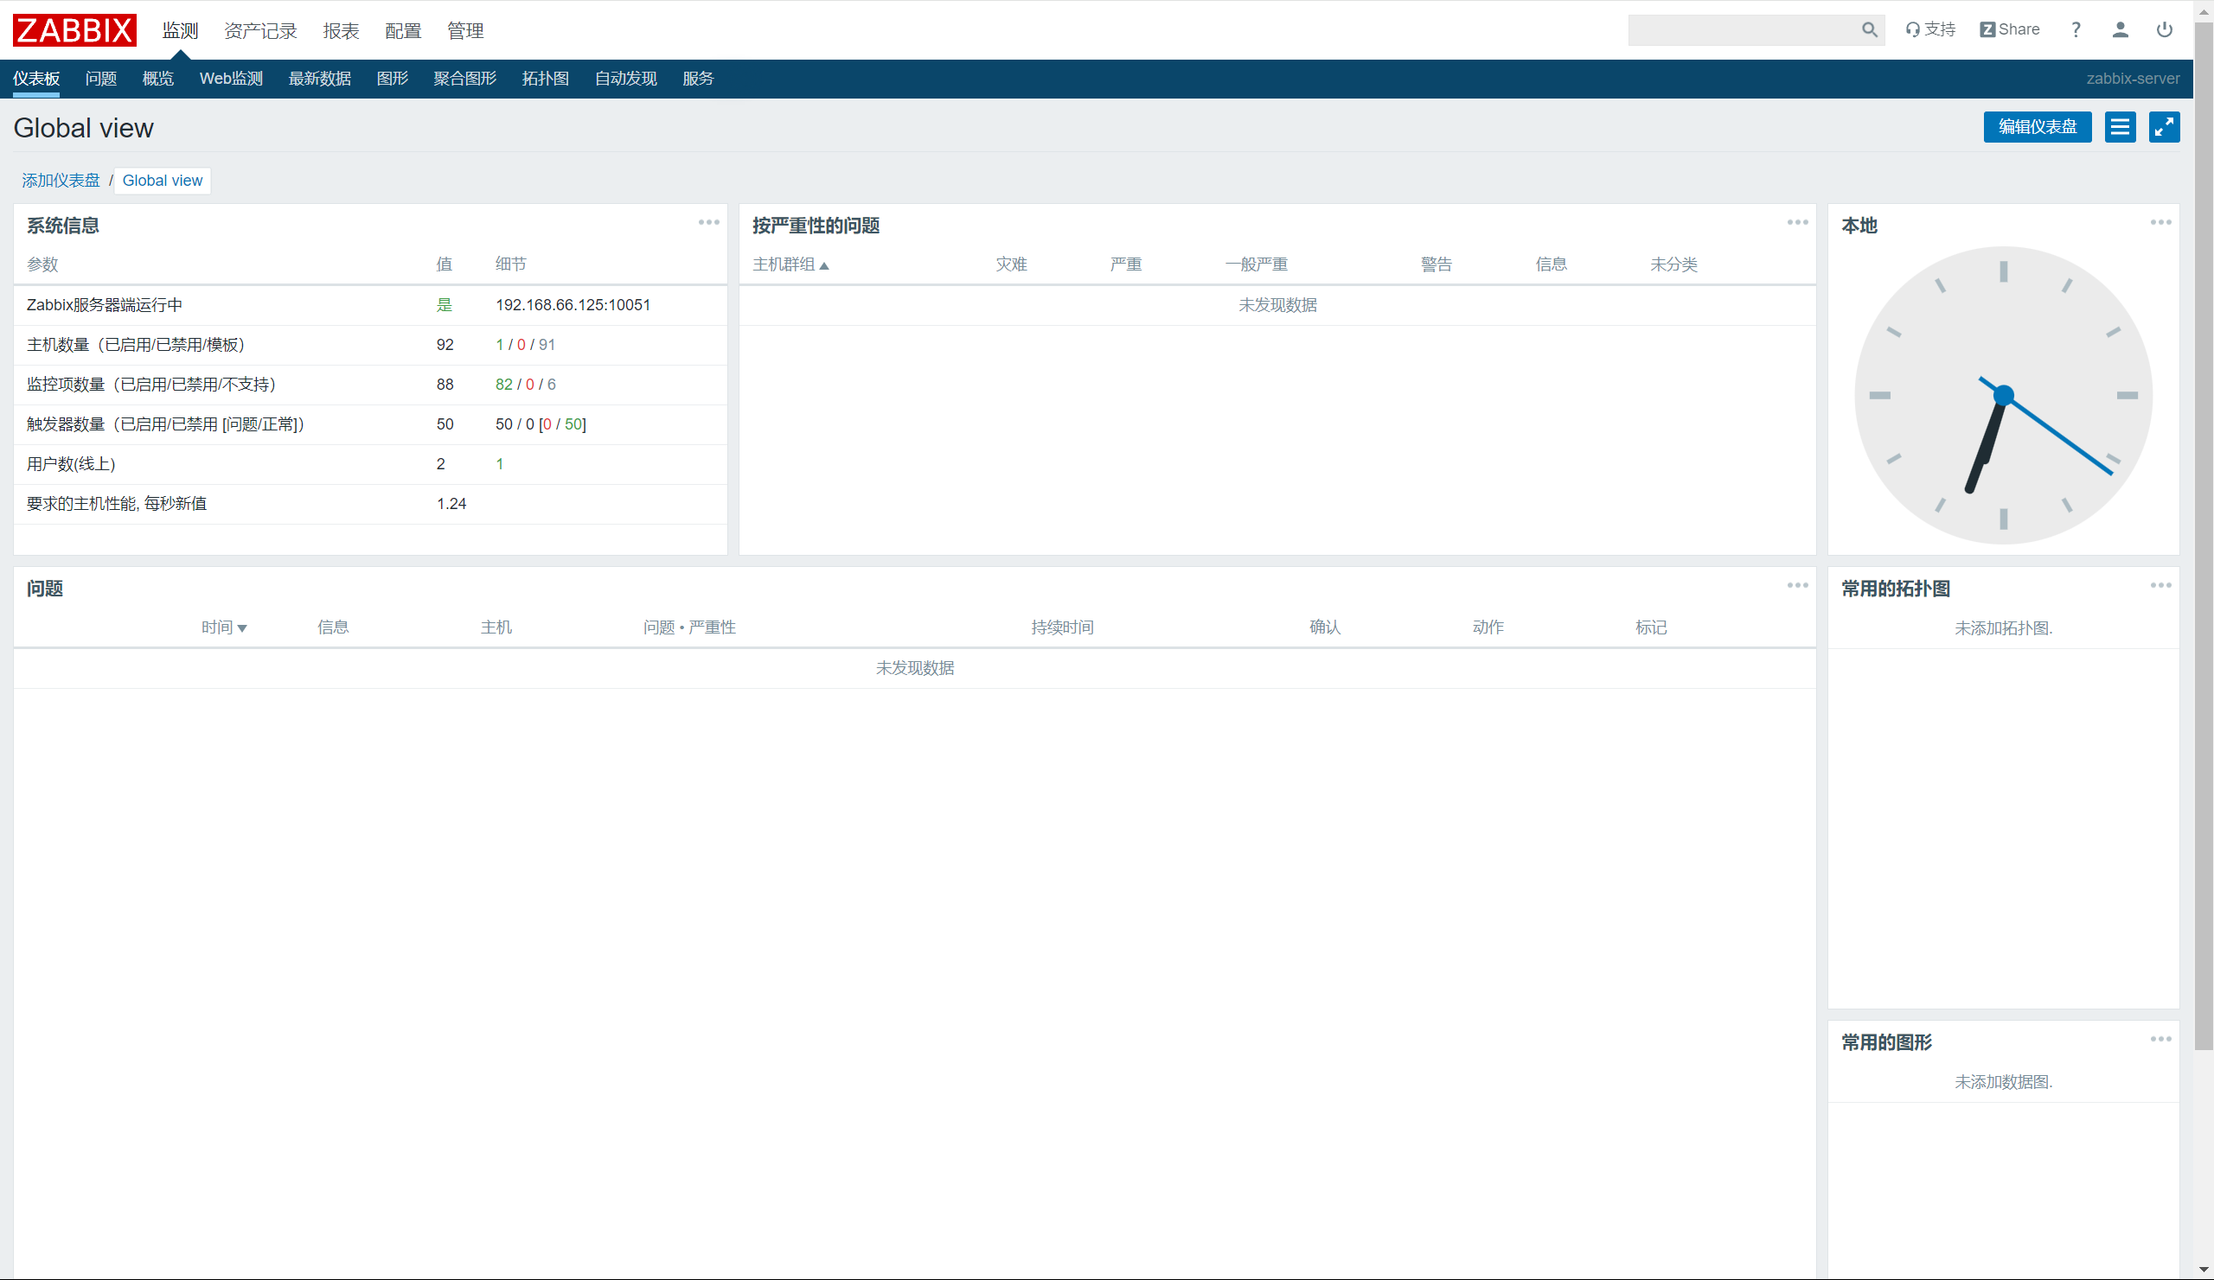The width and height of the screenshot is (2214, 1280).
Task: Open the Zabbix Share page
Action: (x=2009, y=30)
